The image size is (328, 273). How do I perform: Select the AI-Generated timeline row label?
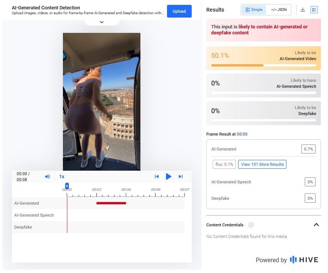click(27, 203)
